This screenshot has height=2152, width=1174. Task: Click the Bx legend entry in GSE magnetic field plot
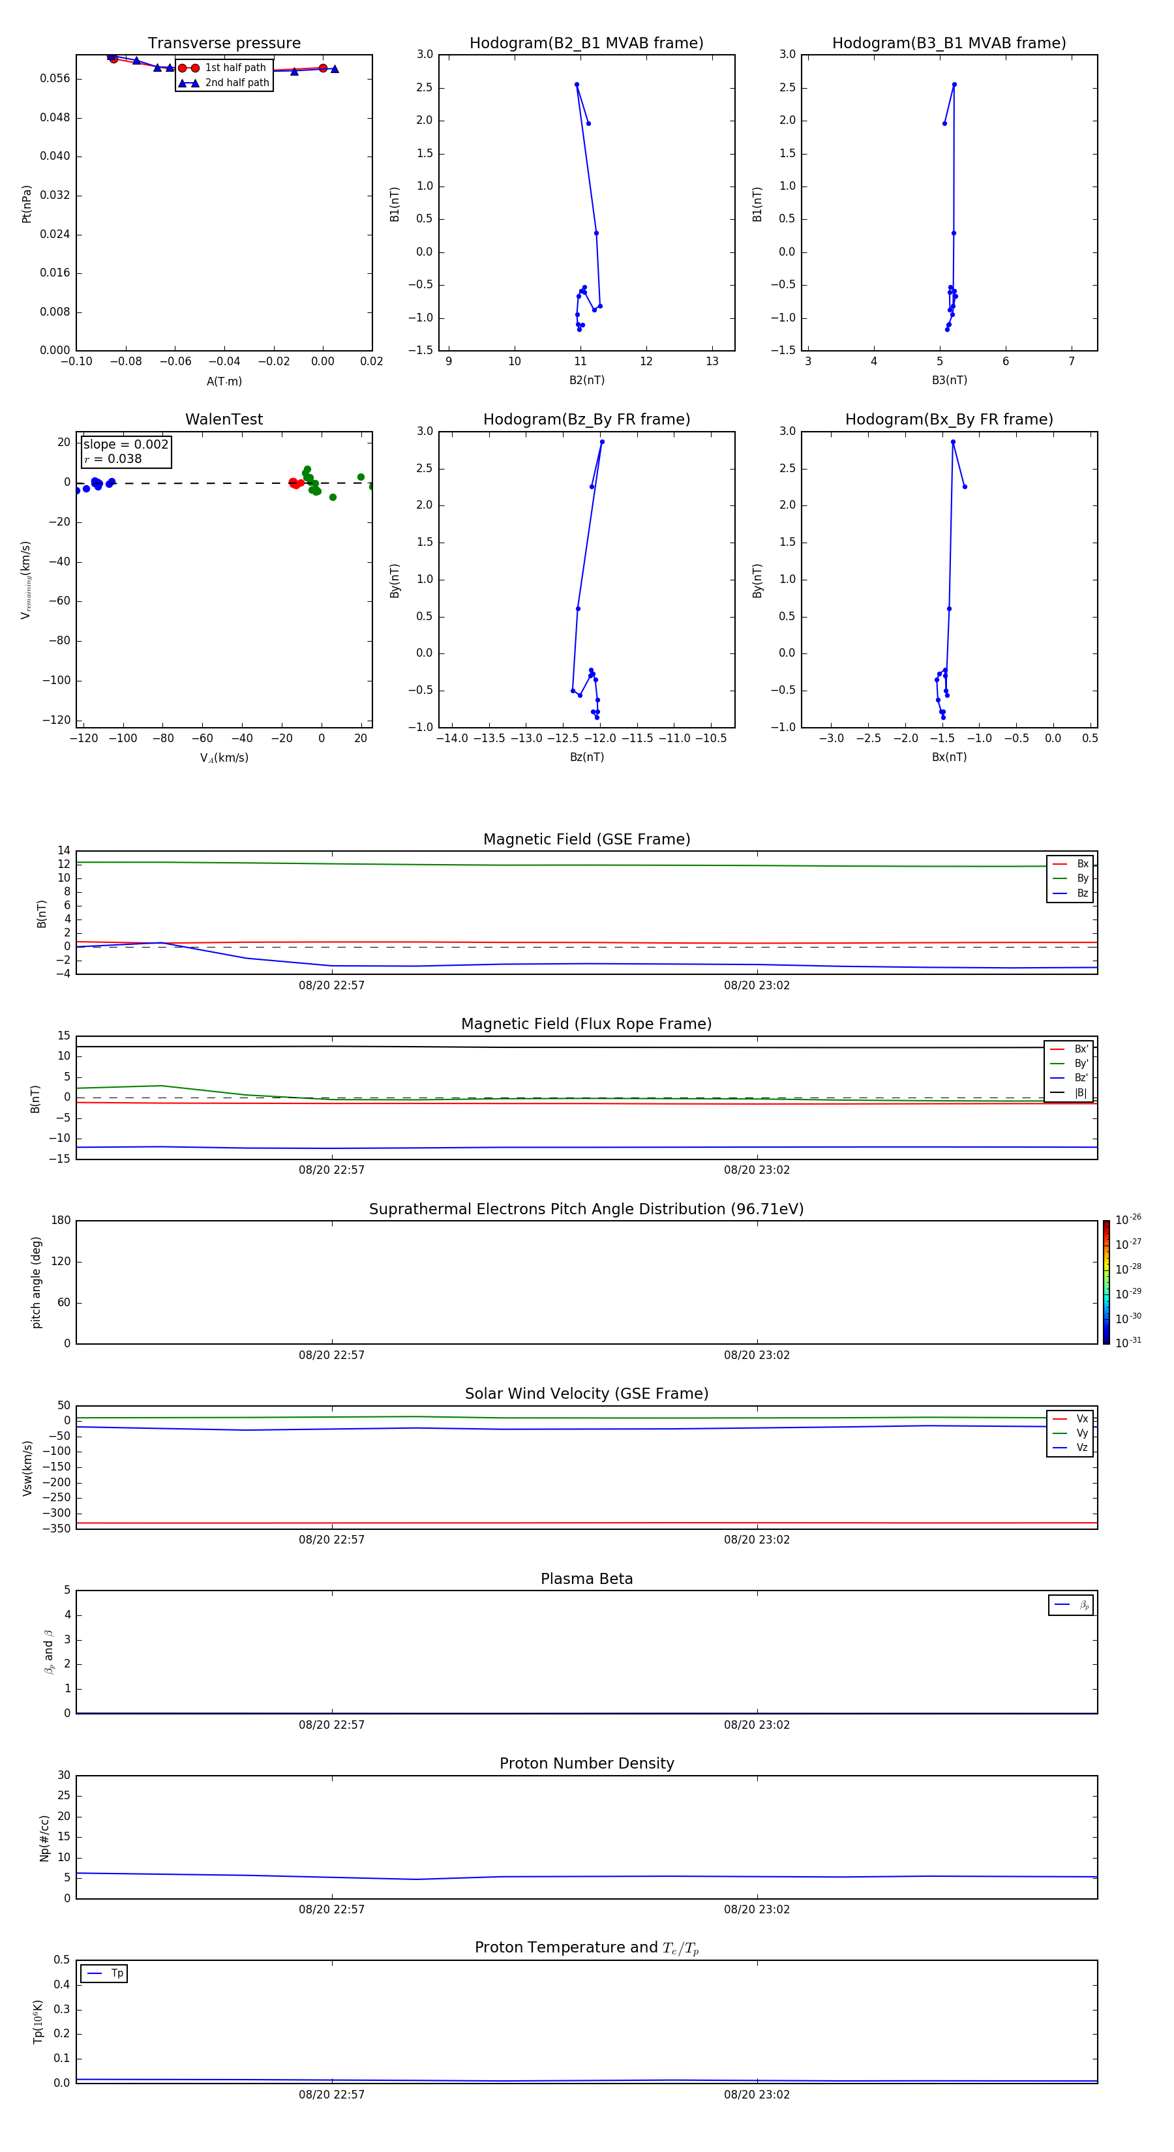pyautogui.click(x=1070, y=864)
